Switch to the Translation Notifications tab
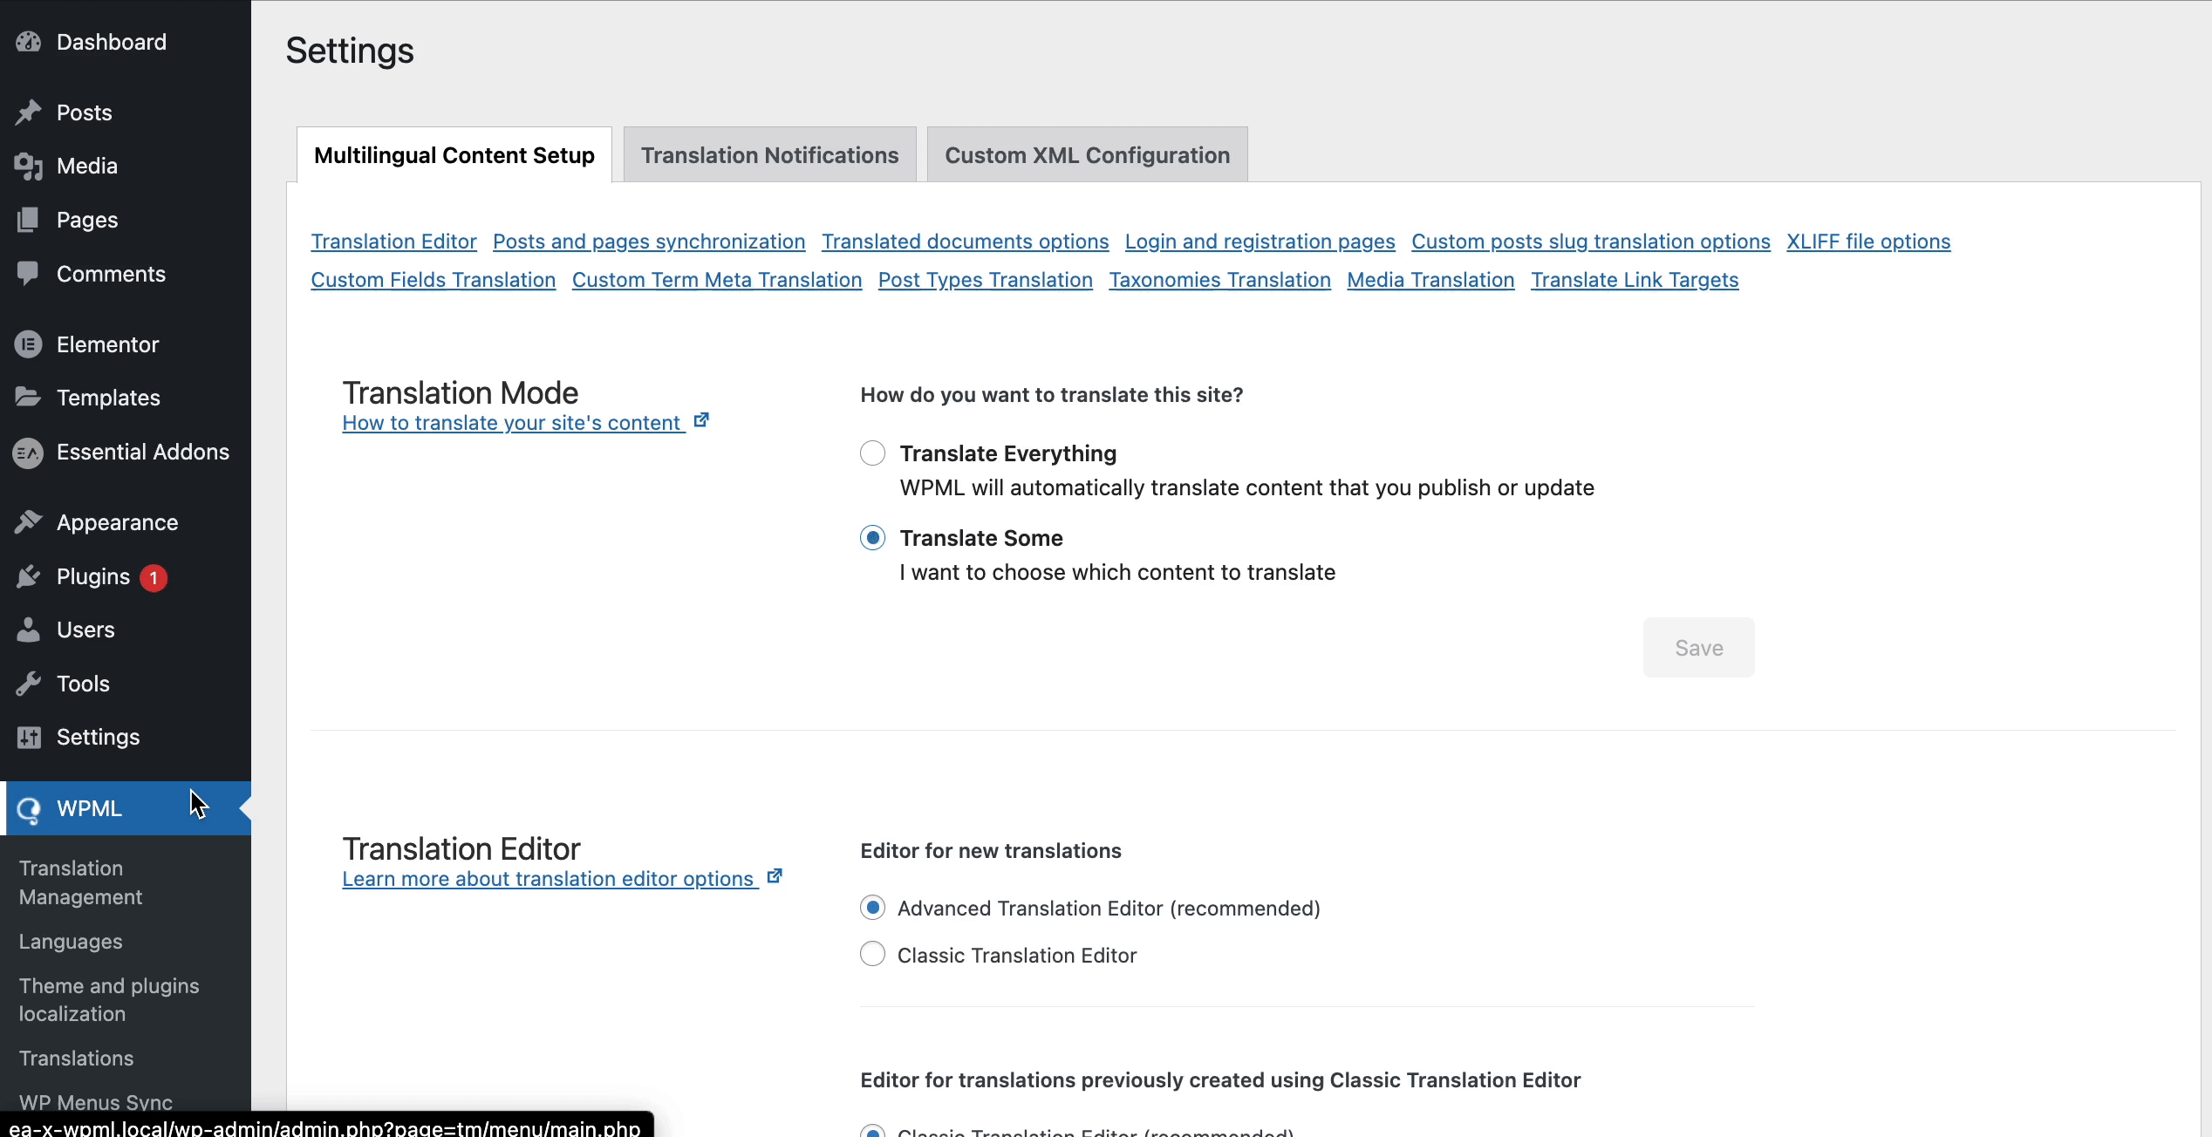Viewport: 2212px width, 1137px height. point(770,154)
